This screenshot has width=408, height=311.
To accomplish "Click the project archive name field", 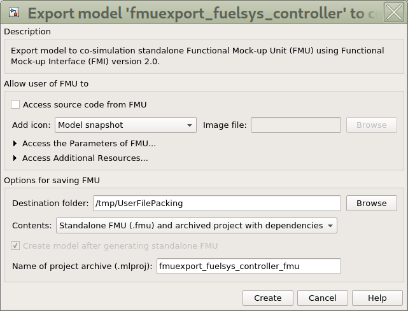I will click(x=248, y=266).
